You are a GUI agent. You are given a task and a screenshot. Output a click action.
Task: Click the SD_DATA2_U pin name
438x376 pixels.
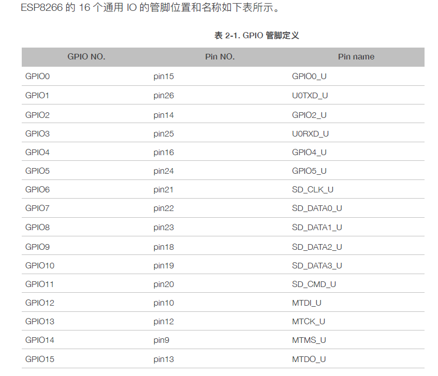click(317, 247)
